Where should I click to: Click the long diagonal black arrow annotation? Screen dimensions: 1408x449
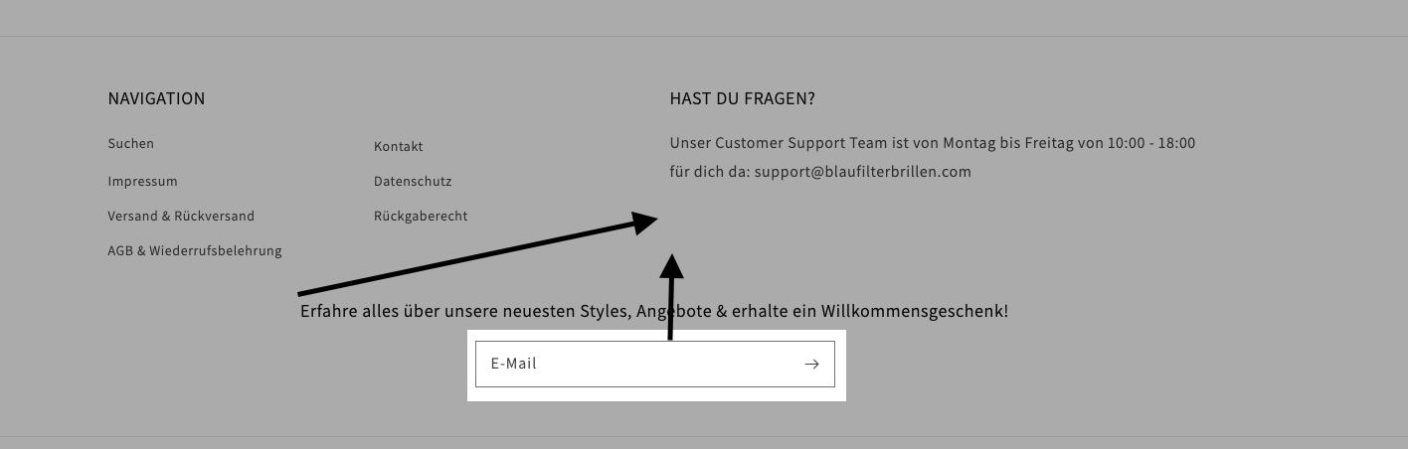(477, 255)
